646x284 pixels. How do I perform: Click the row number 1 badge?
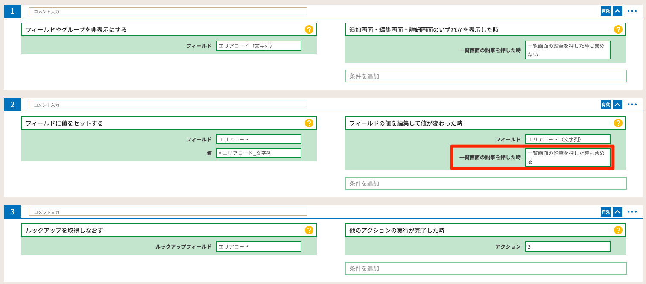click(12, 11)
